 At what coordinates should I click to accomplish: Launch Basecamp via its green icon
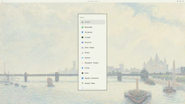[82, 27]
